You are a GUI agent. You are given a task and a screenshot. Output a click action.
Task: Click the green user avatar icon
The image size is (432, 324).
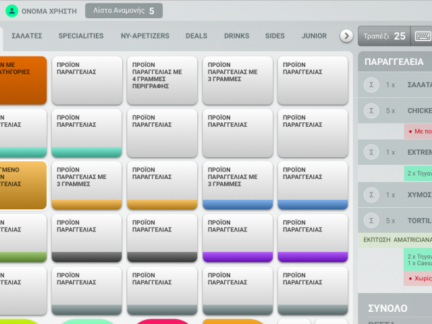coord(12,11)
